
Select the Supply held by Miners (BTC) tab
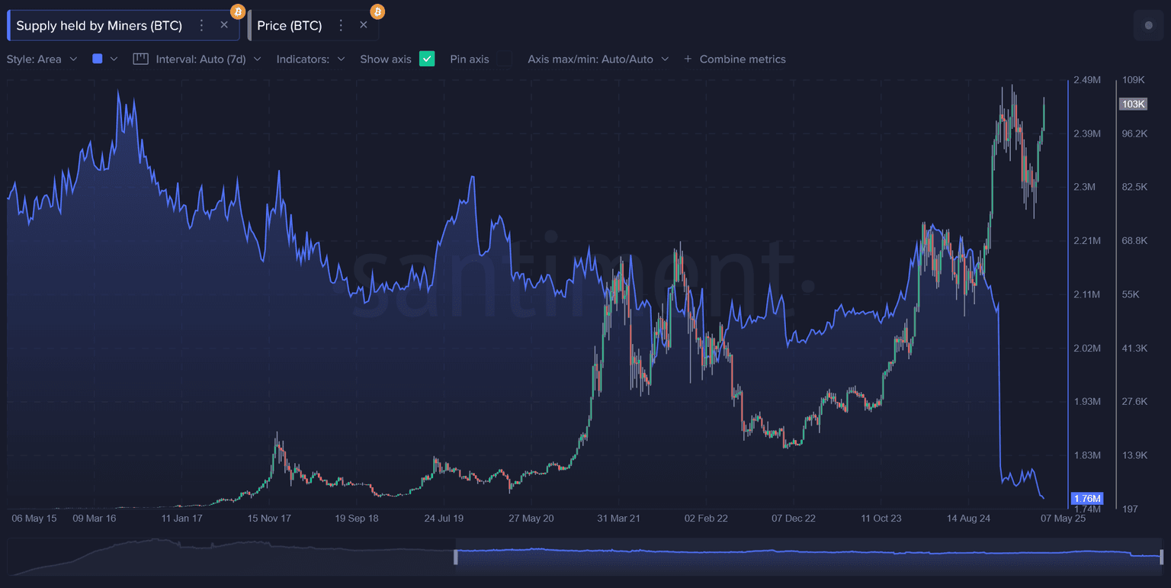coord(99,25)
